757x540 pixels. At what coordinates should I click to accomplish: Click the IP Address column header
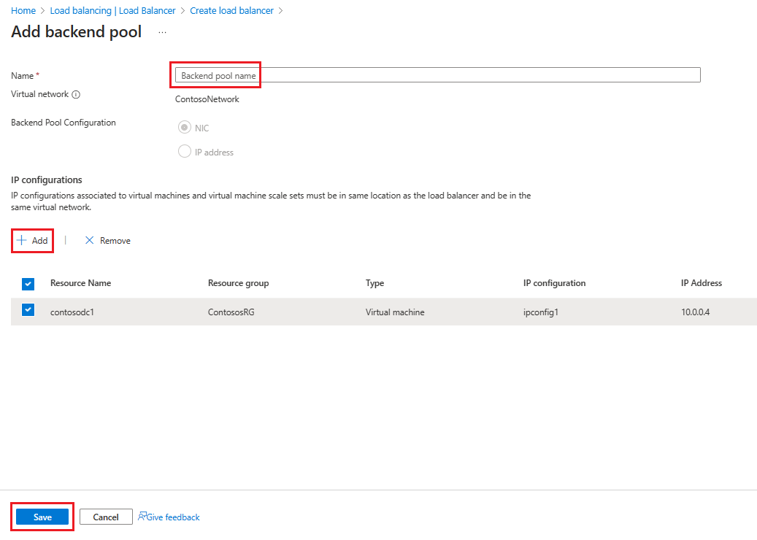[x=701, y=283]
